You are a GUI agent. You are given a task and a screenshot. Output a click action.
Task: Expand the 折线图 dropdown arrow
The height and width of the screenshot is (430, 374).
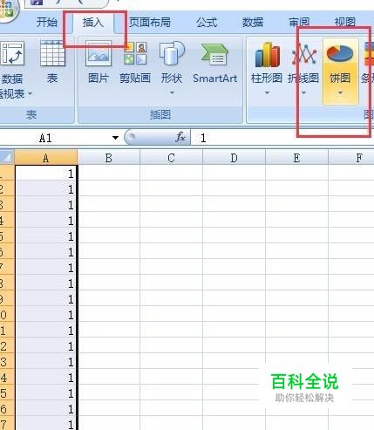click(303, 93)
